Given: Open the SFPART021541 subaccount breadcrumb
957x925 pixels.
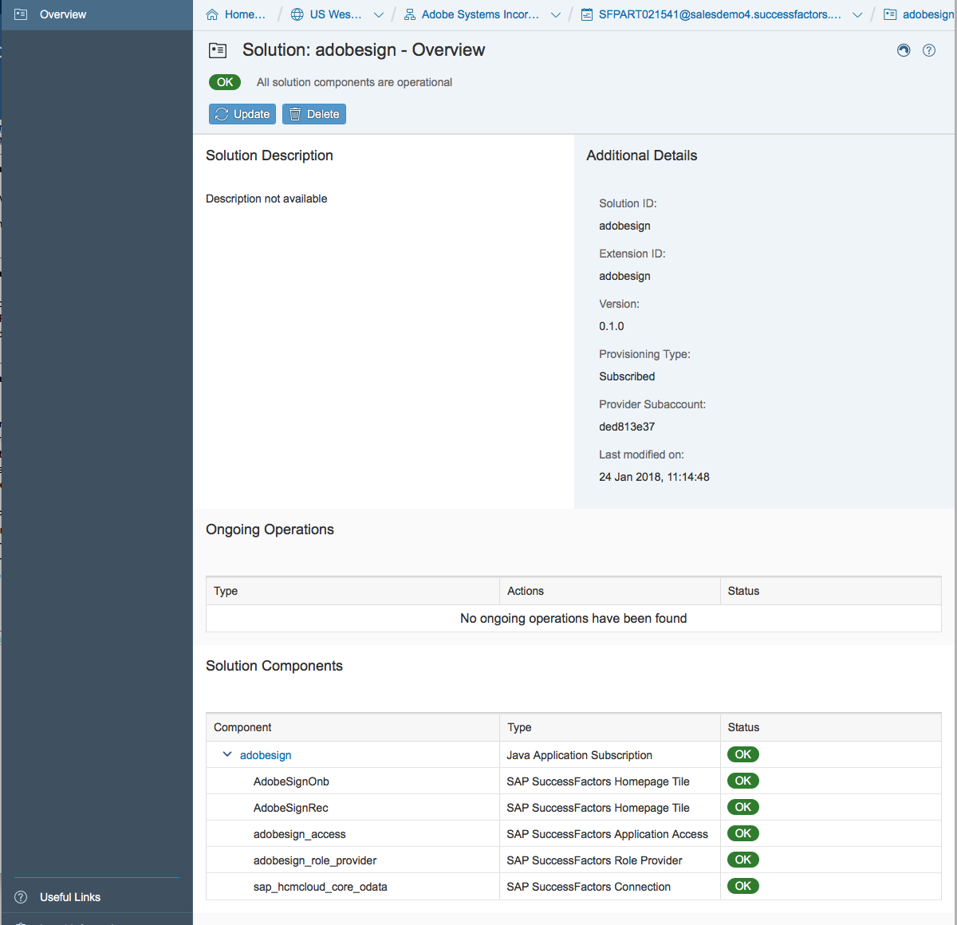Looking at the screenshot, I should pos(719,14).
